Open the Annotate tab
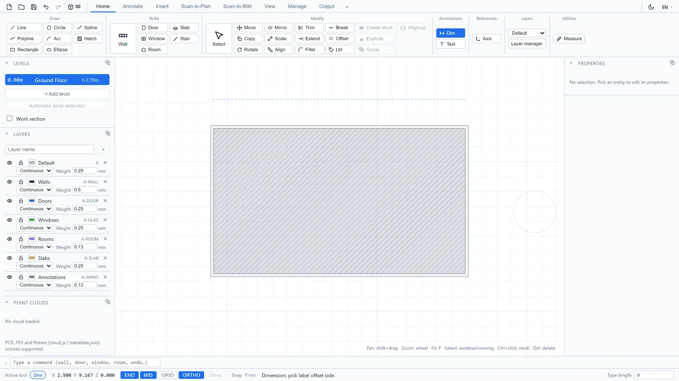679x381 pixels. click(x=133, y=6)
